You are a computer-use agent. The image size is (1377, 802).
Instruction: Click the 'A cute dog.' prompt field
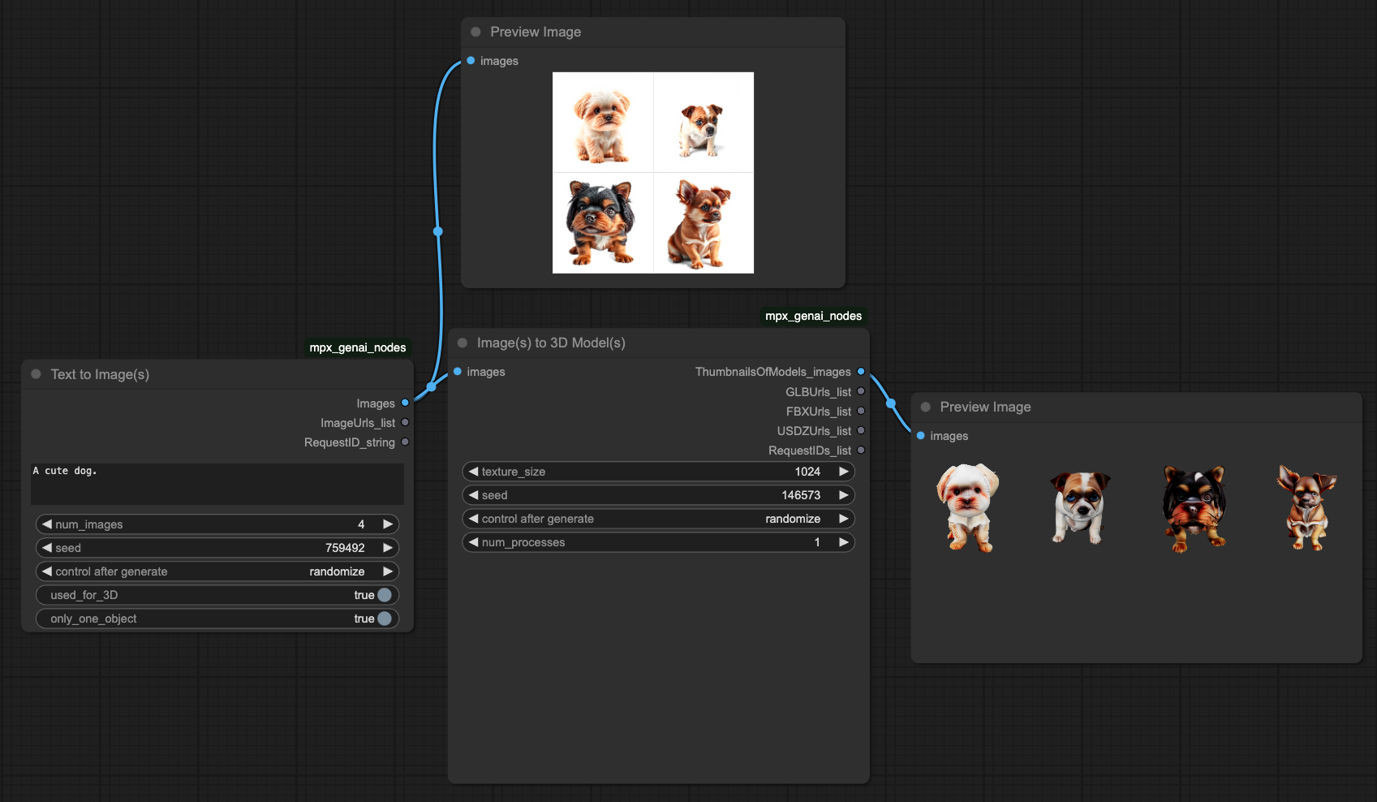(217, 484)
